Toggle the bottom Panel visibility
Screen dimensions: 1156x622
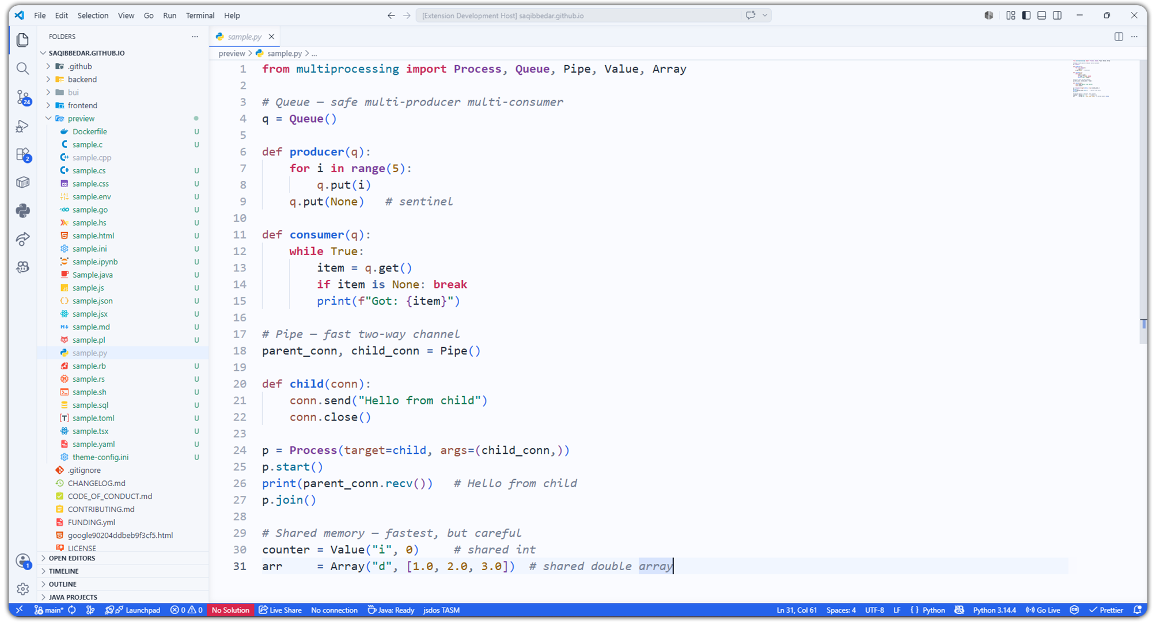point(1042,16)
